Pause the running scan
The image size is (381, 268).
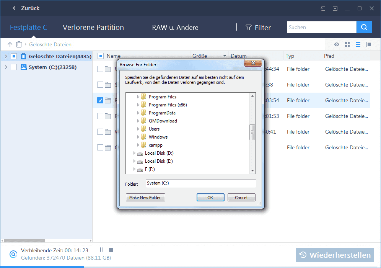(102, 250)
